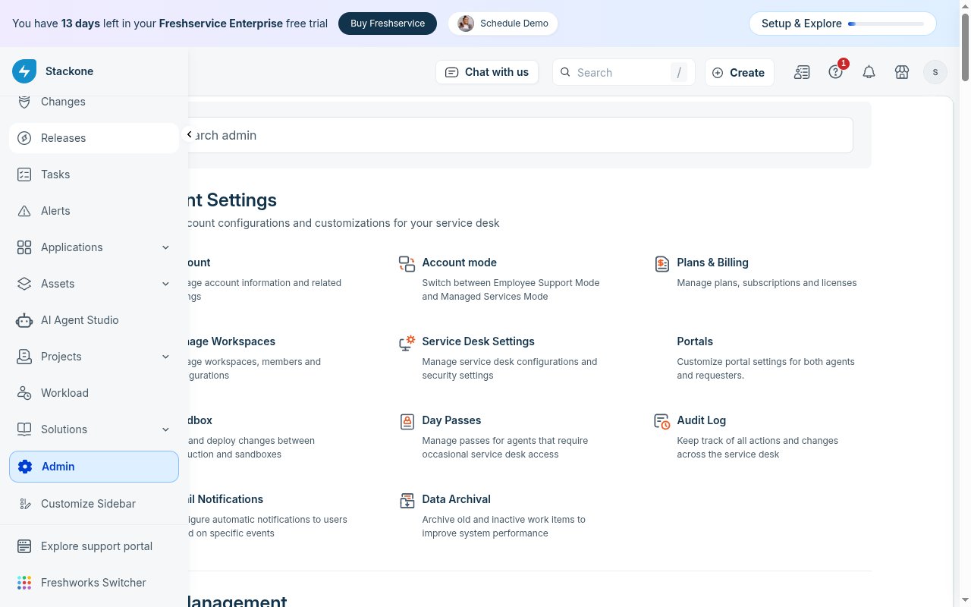Click the Applications grid icon
Viewport: 971px width, 607px height.
pyautogui.click(x=24, y=247)
